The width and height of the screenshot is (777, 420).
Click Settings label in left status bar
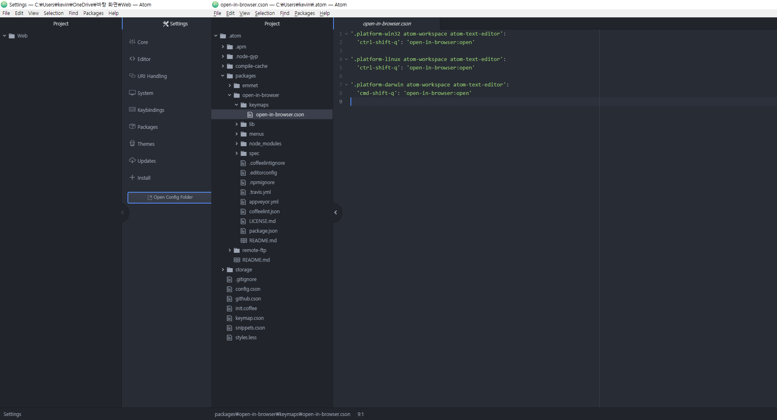point(12,414)
